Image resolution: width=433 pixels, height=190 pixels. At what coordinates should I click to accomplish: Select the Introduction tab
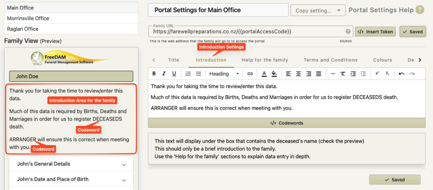coord(211,60)
